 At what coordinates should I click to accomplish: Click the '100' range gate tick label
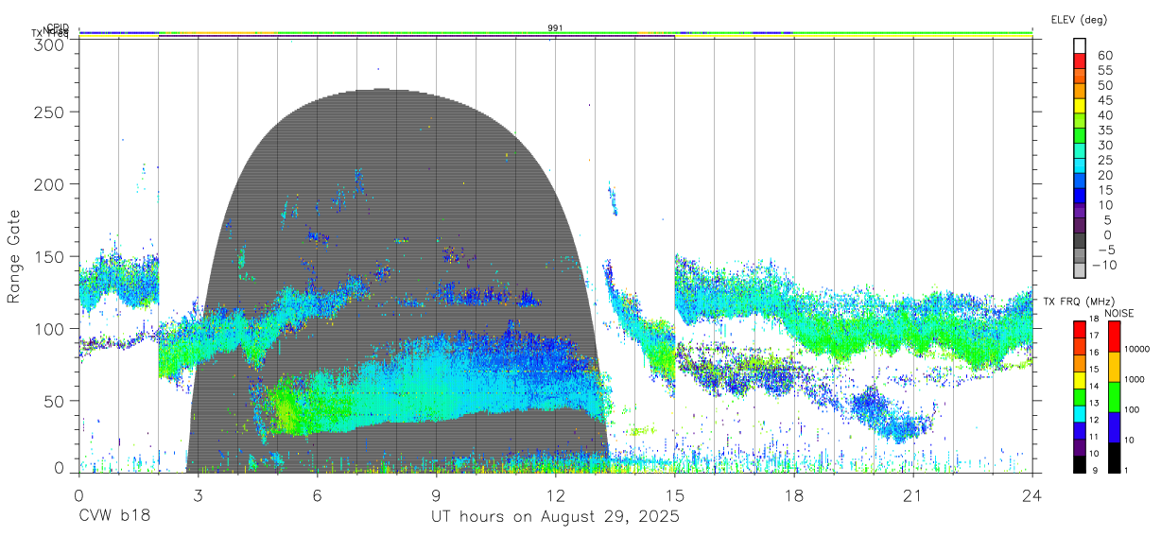tap(50, 328)
